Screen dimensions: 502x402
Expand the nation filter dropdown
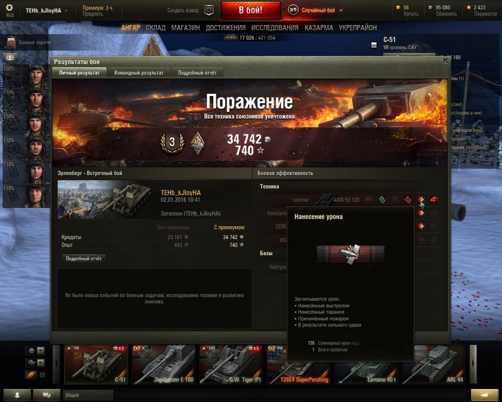35,350
